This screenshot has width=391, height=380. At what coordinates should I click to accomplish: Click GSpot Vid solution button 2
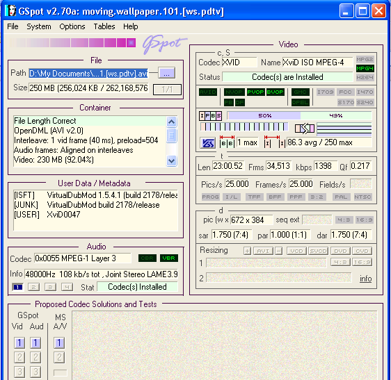coord(19,357)
